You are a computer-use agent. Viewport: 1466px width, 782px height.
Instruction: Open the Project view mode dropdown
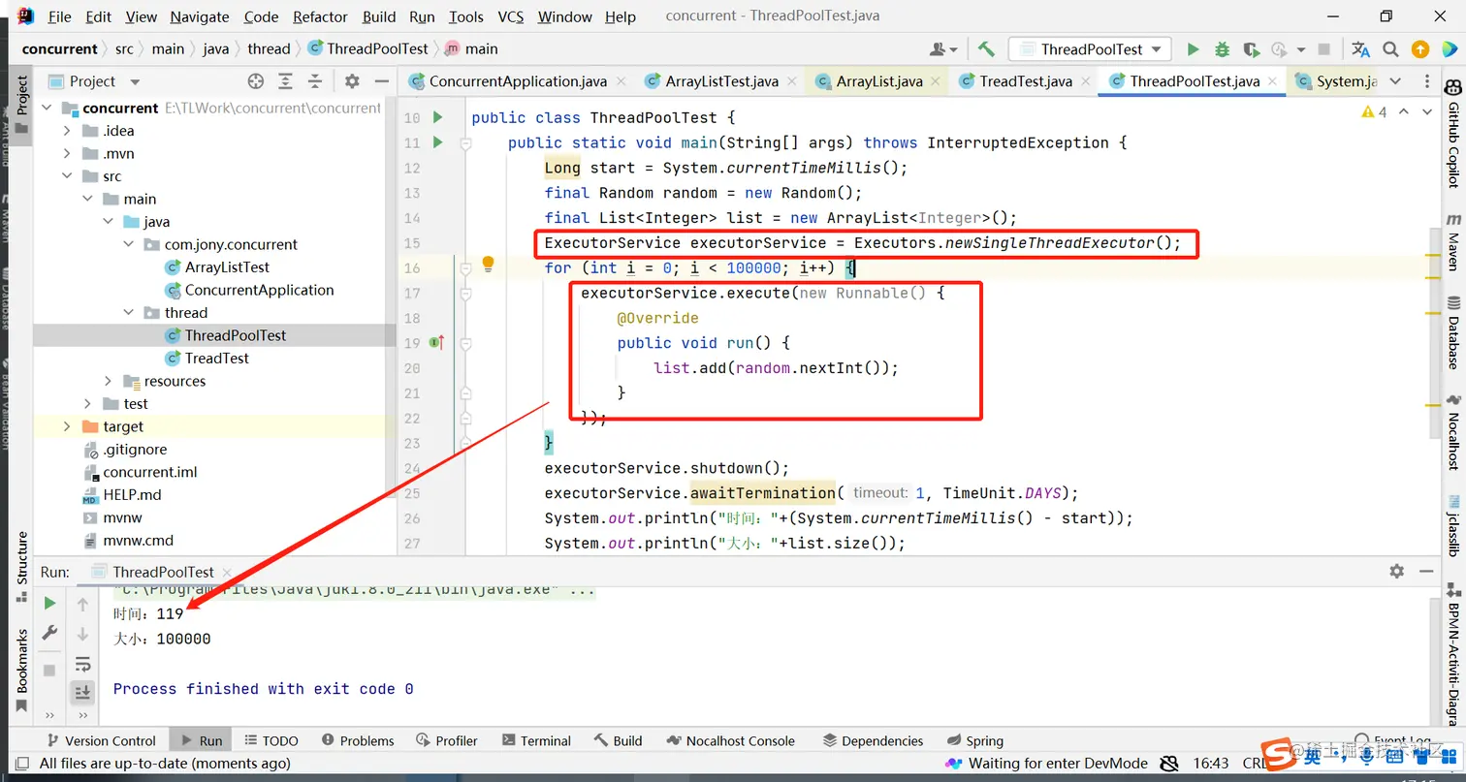(x=135, y=81)
